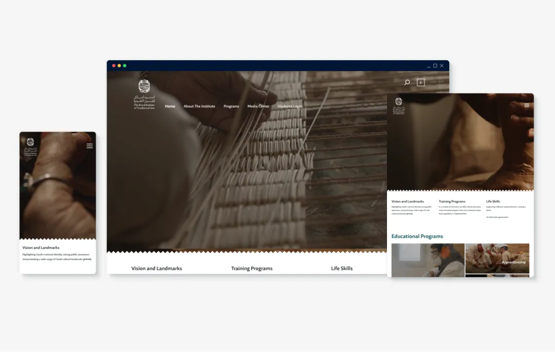Click the red dot in browser title bar

point(114,66)
